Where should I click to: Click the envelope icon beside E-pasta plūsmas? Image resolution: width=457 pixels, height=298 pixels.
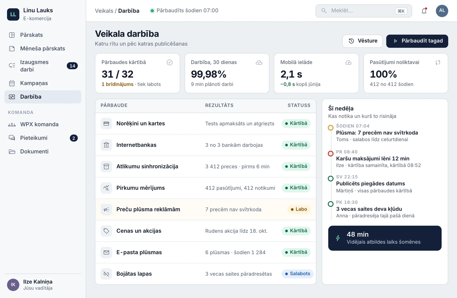(x=106, y=252)
